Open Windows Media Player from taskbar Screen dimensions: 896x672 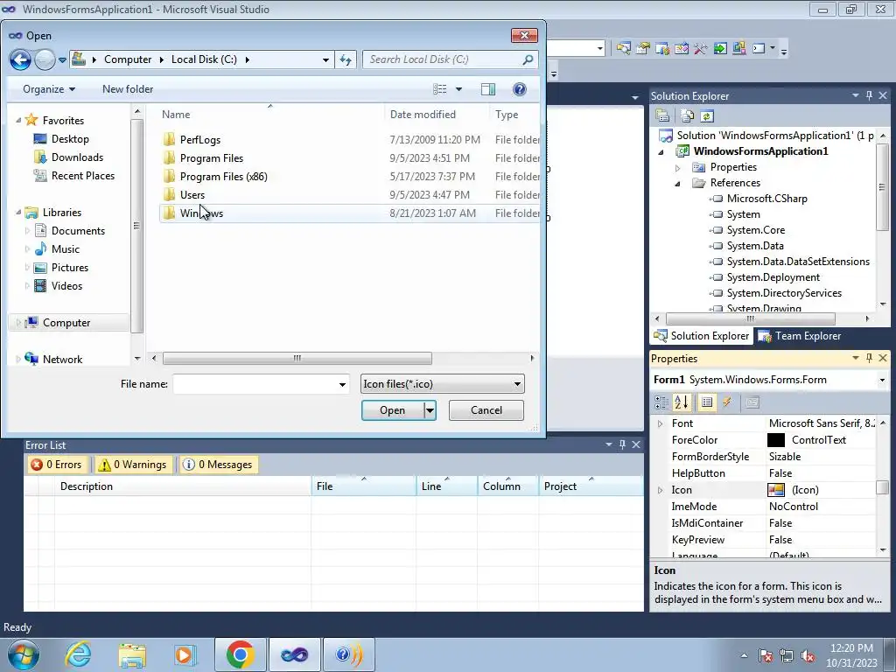click(184, 654)
